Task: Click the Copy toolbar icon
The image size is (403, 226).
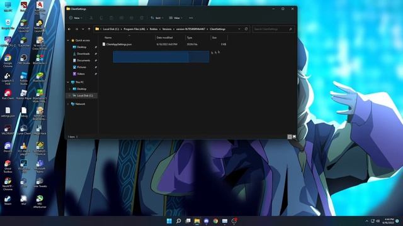Action: [x=101, y=18]
